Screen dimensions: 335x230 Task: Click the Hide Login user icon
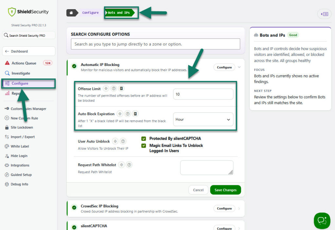[x=7, y=156]
